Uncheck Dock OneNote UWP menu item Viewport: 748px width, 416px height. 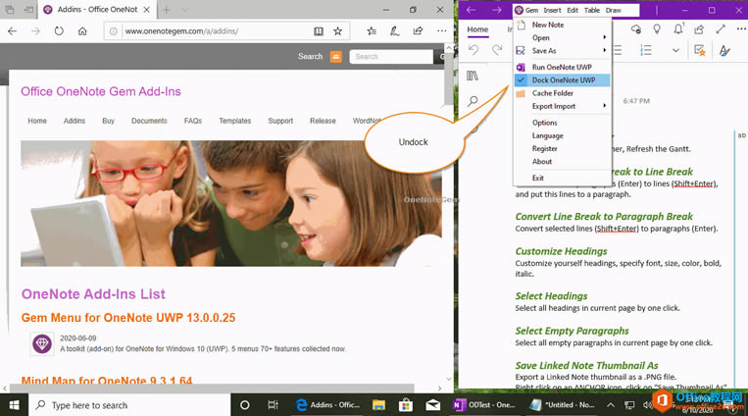(x=563, y=80)
